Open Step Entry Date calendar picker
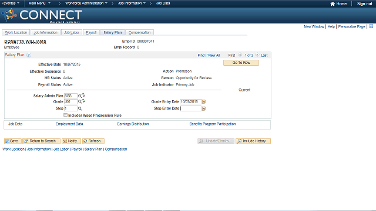This screenshot has width=376, height=211. (204, 108)
